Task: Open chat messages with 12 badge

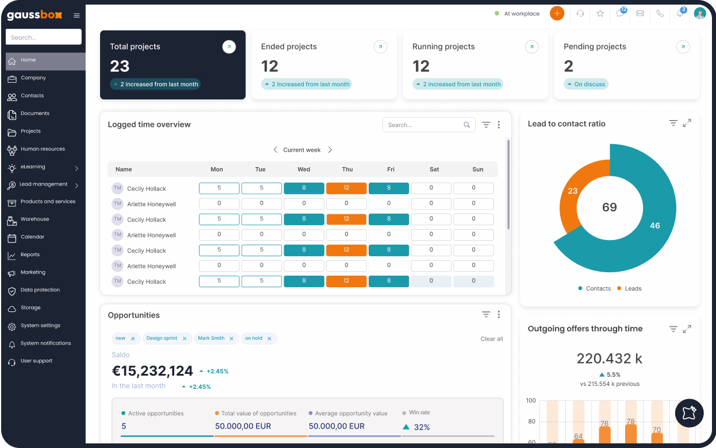Action: (x=620, y=14)
